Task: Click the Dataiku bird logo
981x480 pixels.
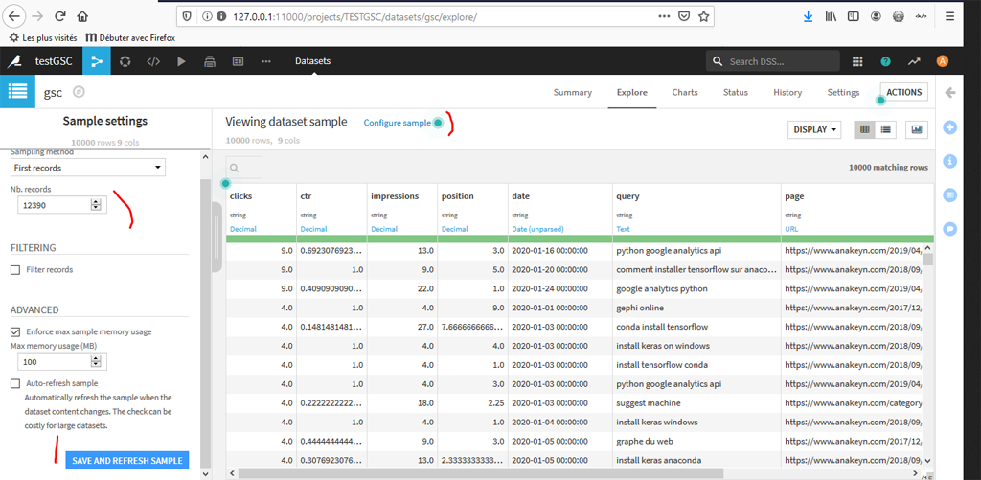Action: [x=13, y=61]
